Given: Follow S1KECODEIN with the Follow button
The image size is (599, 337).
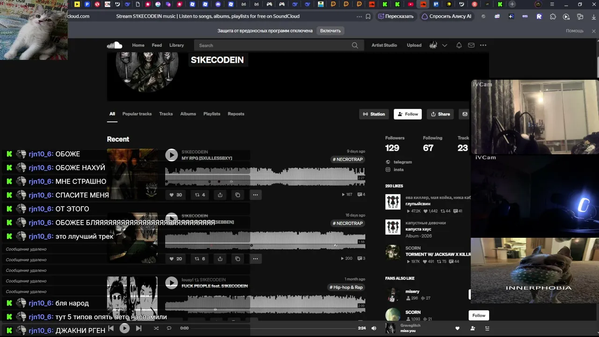Looking at the screenshot, I should [408, 114].
